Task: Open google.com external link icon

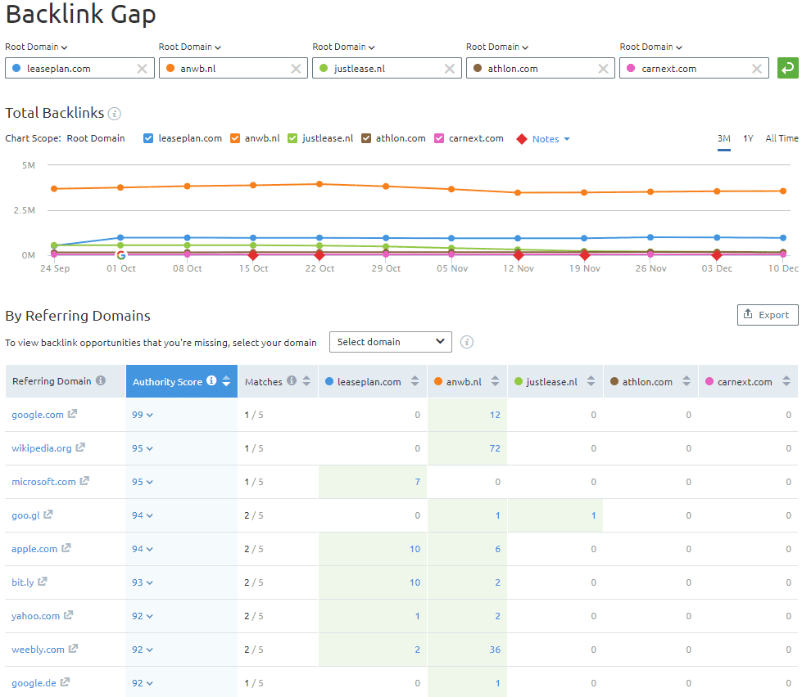Action: point(72,414)
